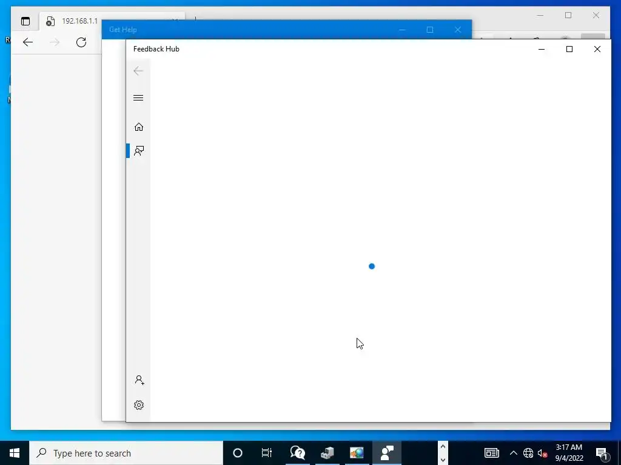The width and height of the screenshot is (621, 465).
Task: Close the browser window
Action: click(x=596, y=15)
